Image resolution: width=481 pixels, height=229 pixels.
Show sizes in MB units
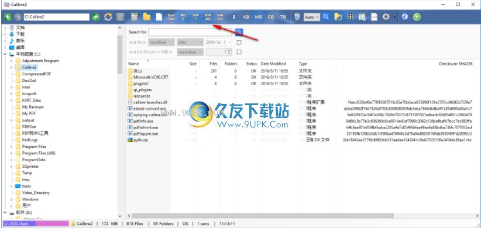point(258,17)
